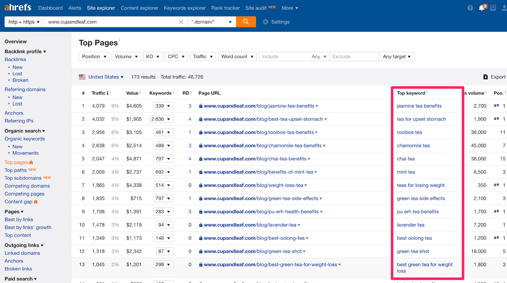This screenshot has width=507, height=283.
Task: Open the KD filter dropdown
Action: tap(153, 56)
